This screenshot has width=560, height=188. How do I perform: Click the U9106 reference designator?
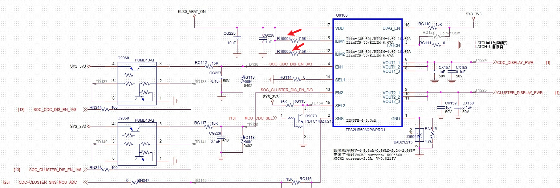pos(342,15)
